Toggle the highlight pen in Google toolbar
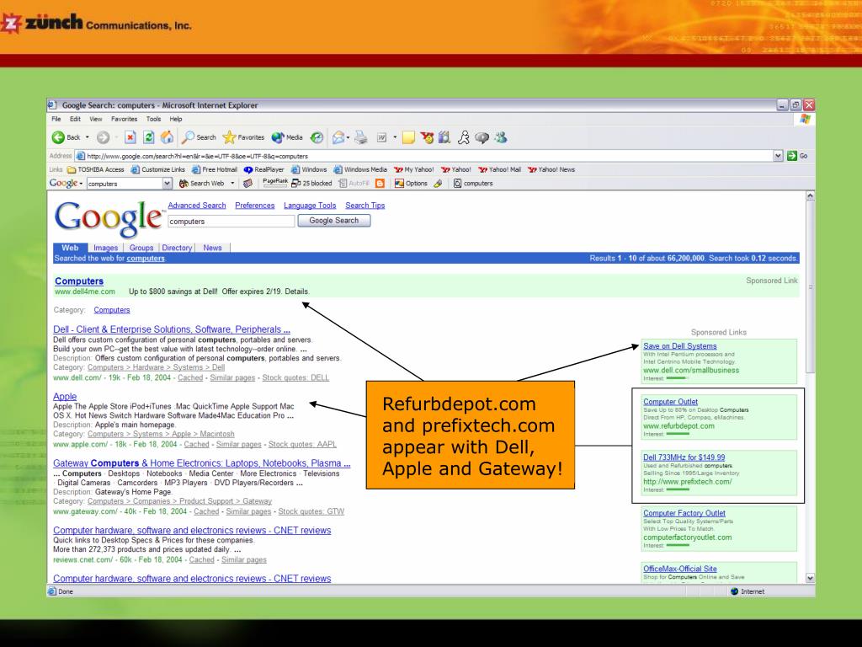862x647 pixels. point(438,183)
